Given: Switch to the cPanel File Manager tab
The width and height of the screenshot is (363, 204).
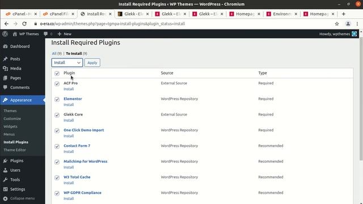Looking at the screenshot, I should [59, 14].
